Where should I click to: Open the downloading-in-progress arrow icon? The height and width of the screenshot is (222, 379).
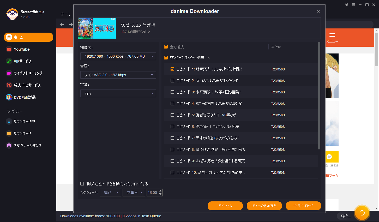(x=9, y=121)
